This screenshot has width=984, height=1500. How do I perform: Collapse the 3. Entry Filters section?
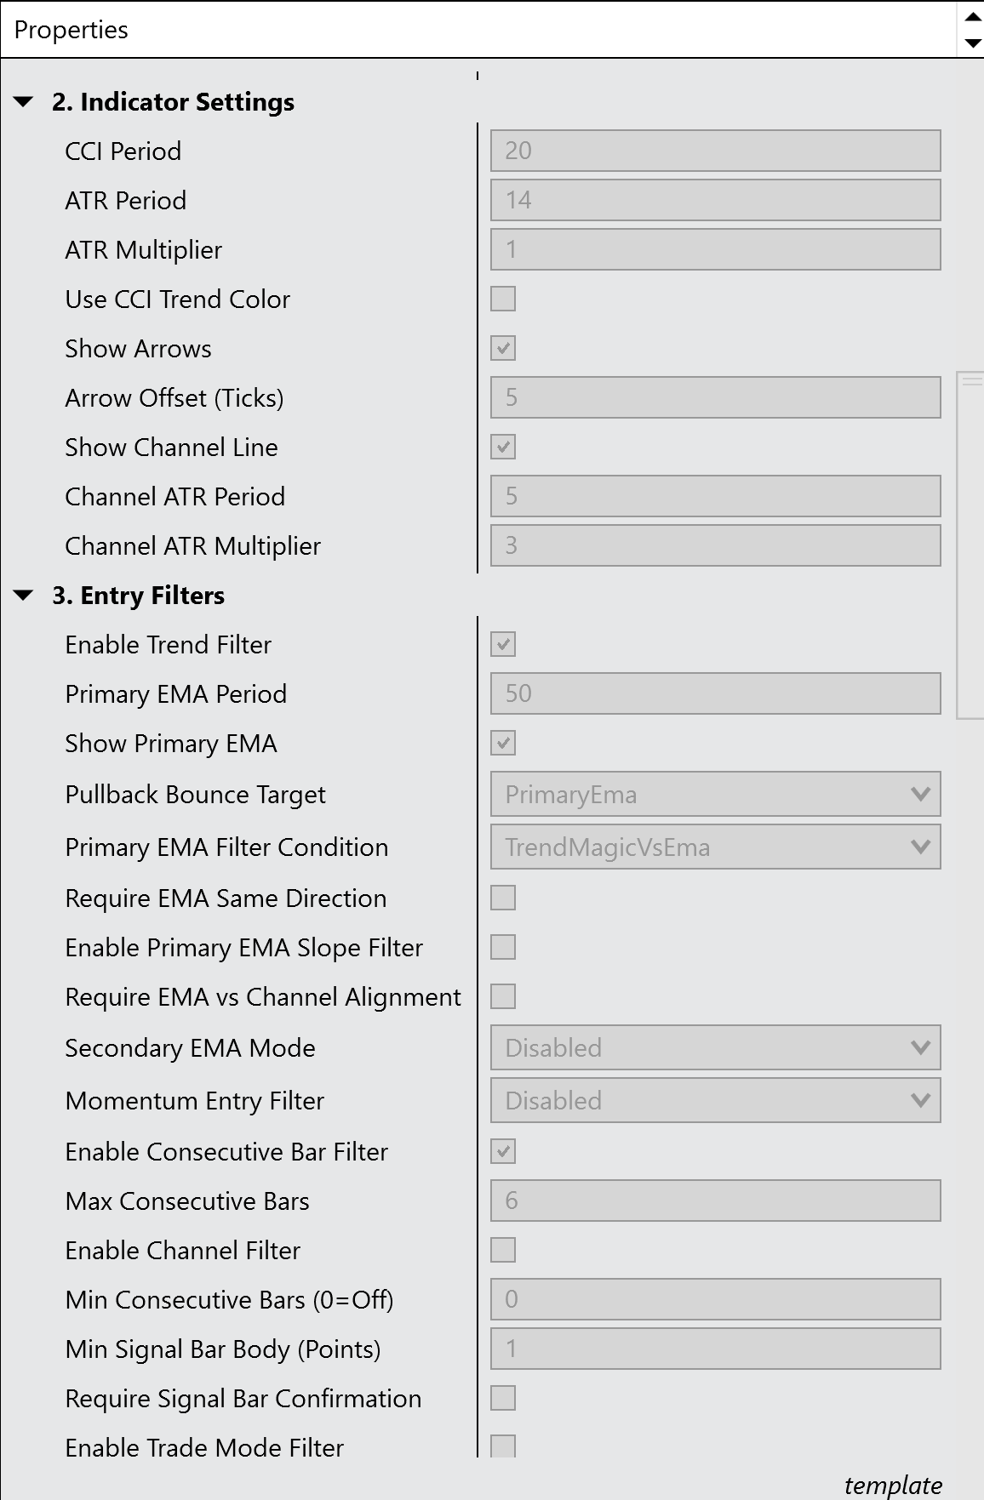(24, 596)
